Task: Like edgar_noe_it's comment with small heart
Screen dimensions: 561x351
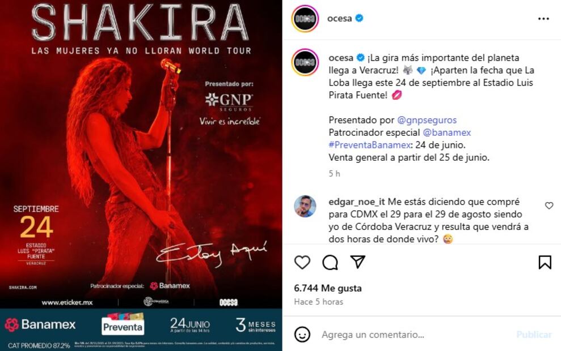Action: pyautogui.click(x=549, y=206)
